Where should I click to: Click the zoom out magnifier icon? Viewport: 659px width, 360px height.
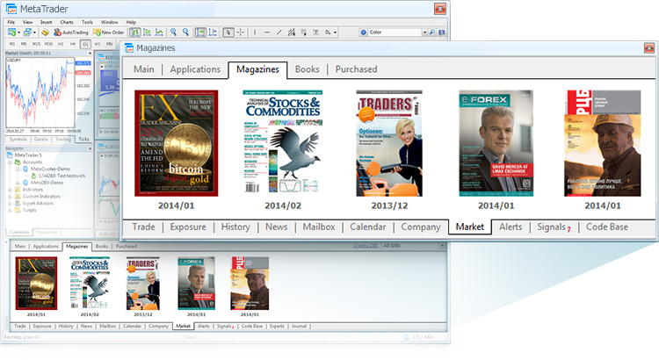click(185, 32)
